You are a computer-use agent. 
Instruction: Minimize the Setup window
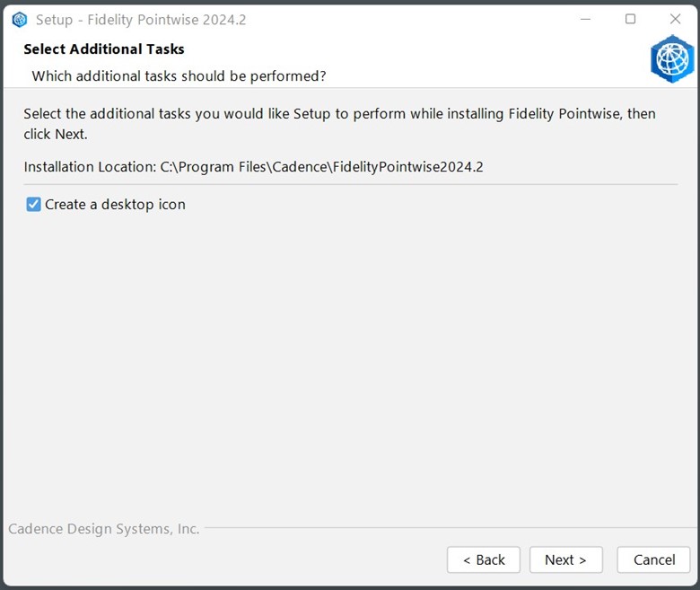[585, 19]
